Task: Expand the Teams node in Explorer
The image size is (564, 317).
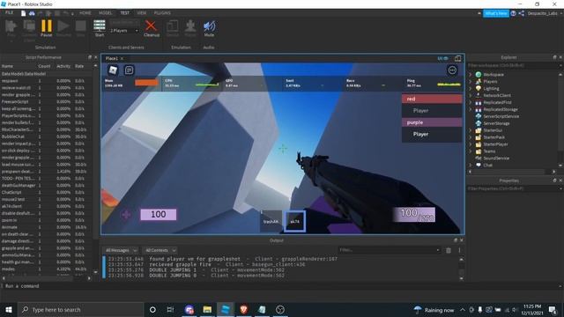Action: pyautogui.click(x=471, y=151)
